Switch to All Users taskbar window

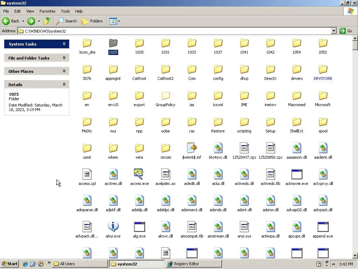80,264
